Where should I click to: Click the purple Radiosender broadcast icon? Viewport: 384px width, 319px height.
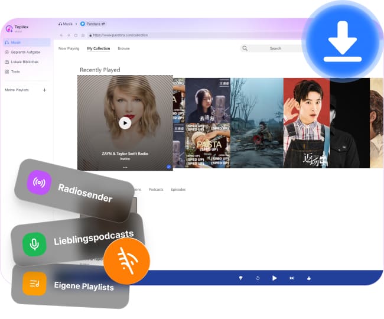point(39,183)
